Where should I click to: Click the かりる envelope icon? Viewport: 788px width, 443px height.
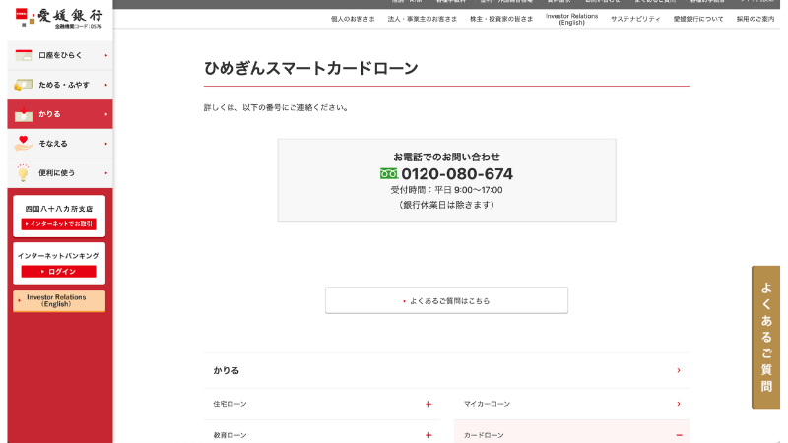pos(23,114)
